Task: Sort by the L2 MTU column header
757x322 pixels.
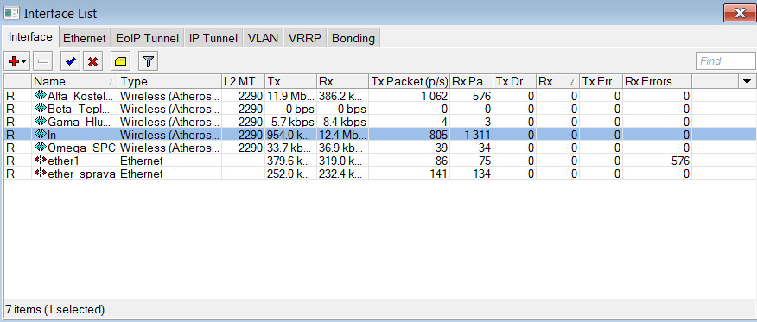Action: 244,81
